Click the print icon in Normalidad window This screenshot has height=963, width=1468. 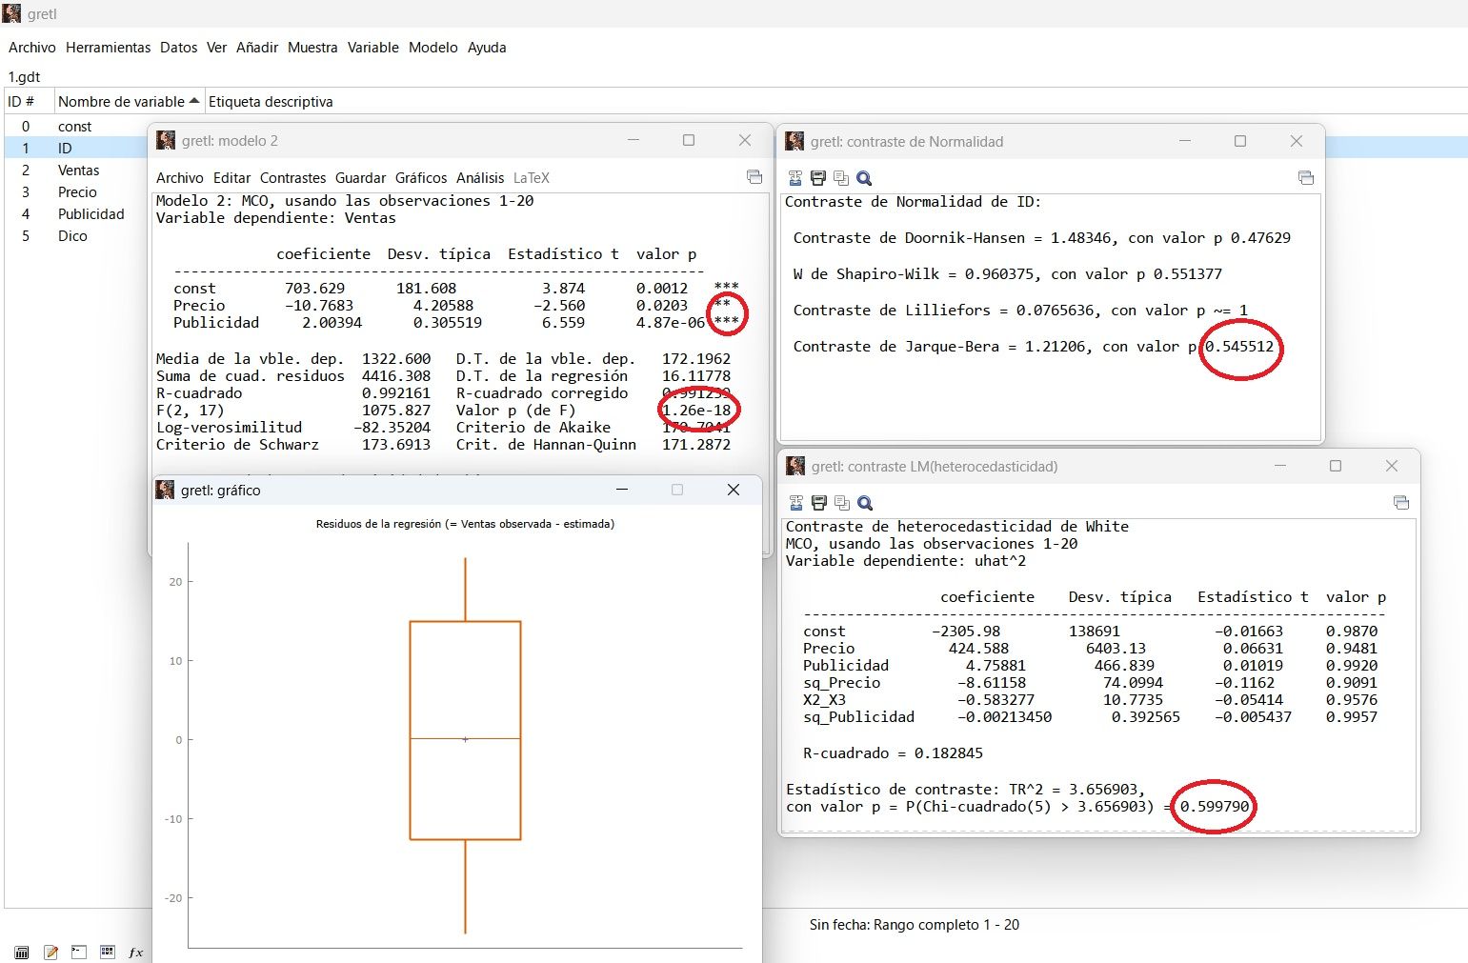[x=818, y=178]
